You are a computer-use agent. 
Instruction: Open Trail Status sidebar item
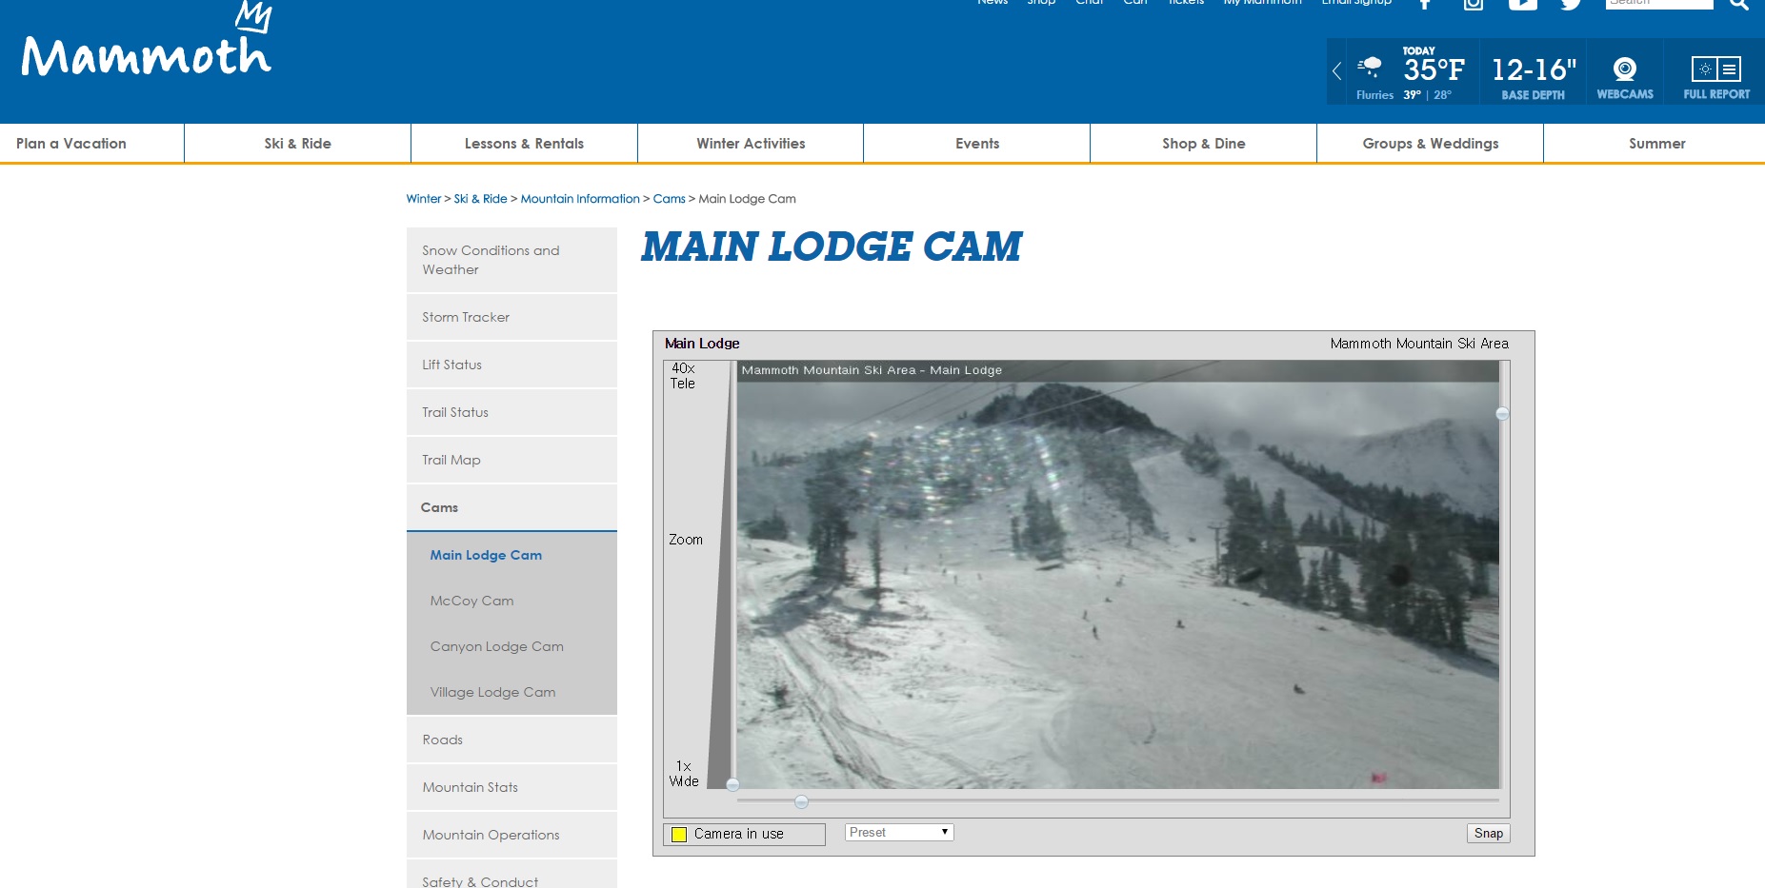tap(511, 412)
